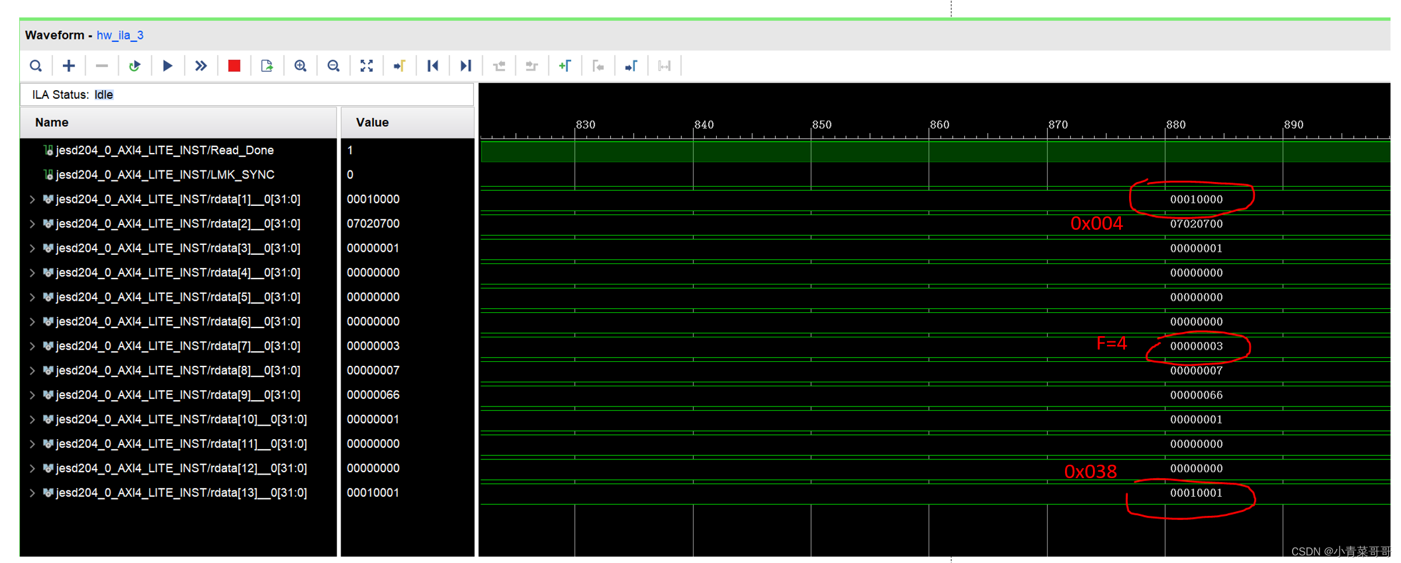Select the rdata[8]__0[31:0] signal name
The width and height of the screenshot is (1401, 563).
pyautogui.click(x=178, y=370)
